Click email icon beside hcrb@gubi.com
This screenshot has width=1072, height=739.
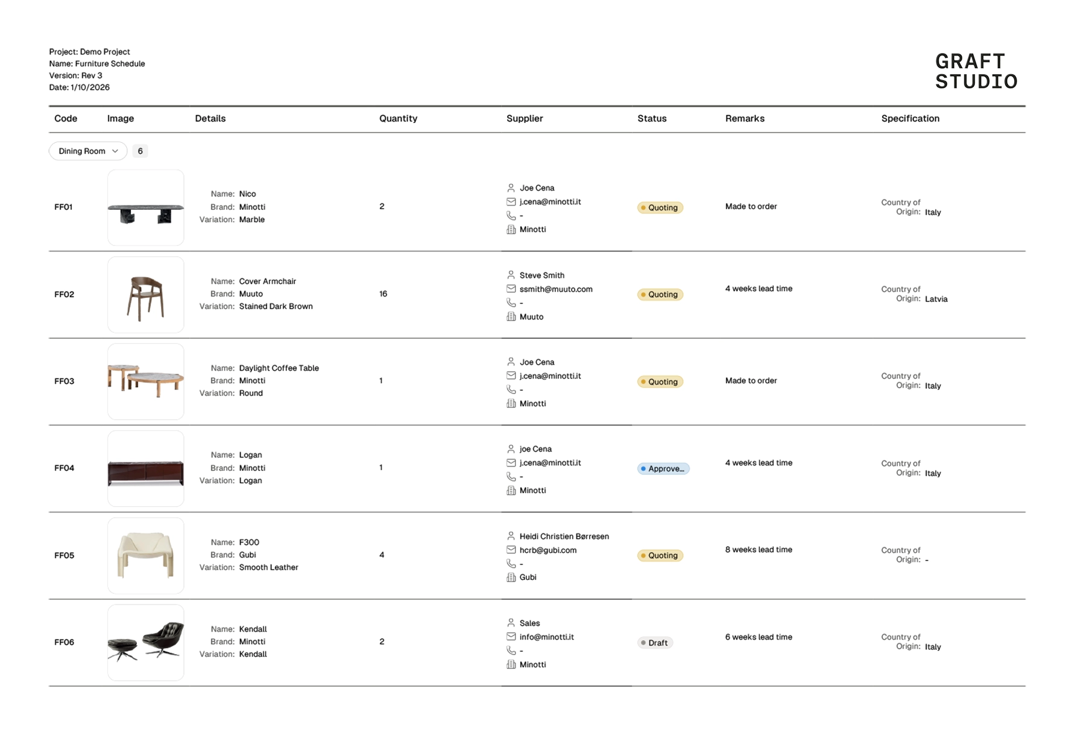coord(511,550)
